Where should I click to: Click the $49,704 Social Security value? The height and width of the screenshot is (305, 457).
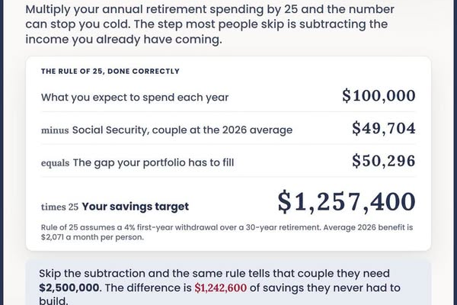pos(384,128)
